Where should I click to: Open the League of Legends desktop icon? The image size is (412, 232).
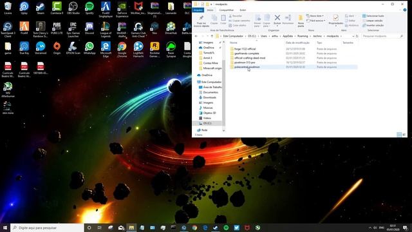[106, 30]
